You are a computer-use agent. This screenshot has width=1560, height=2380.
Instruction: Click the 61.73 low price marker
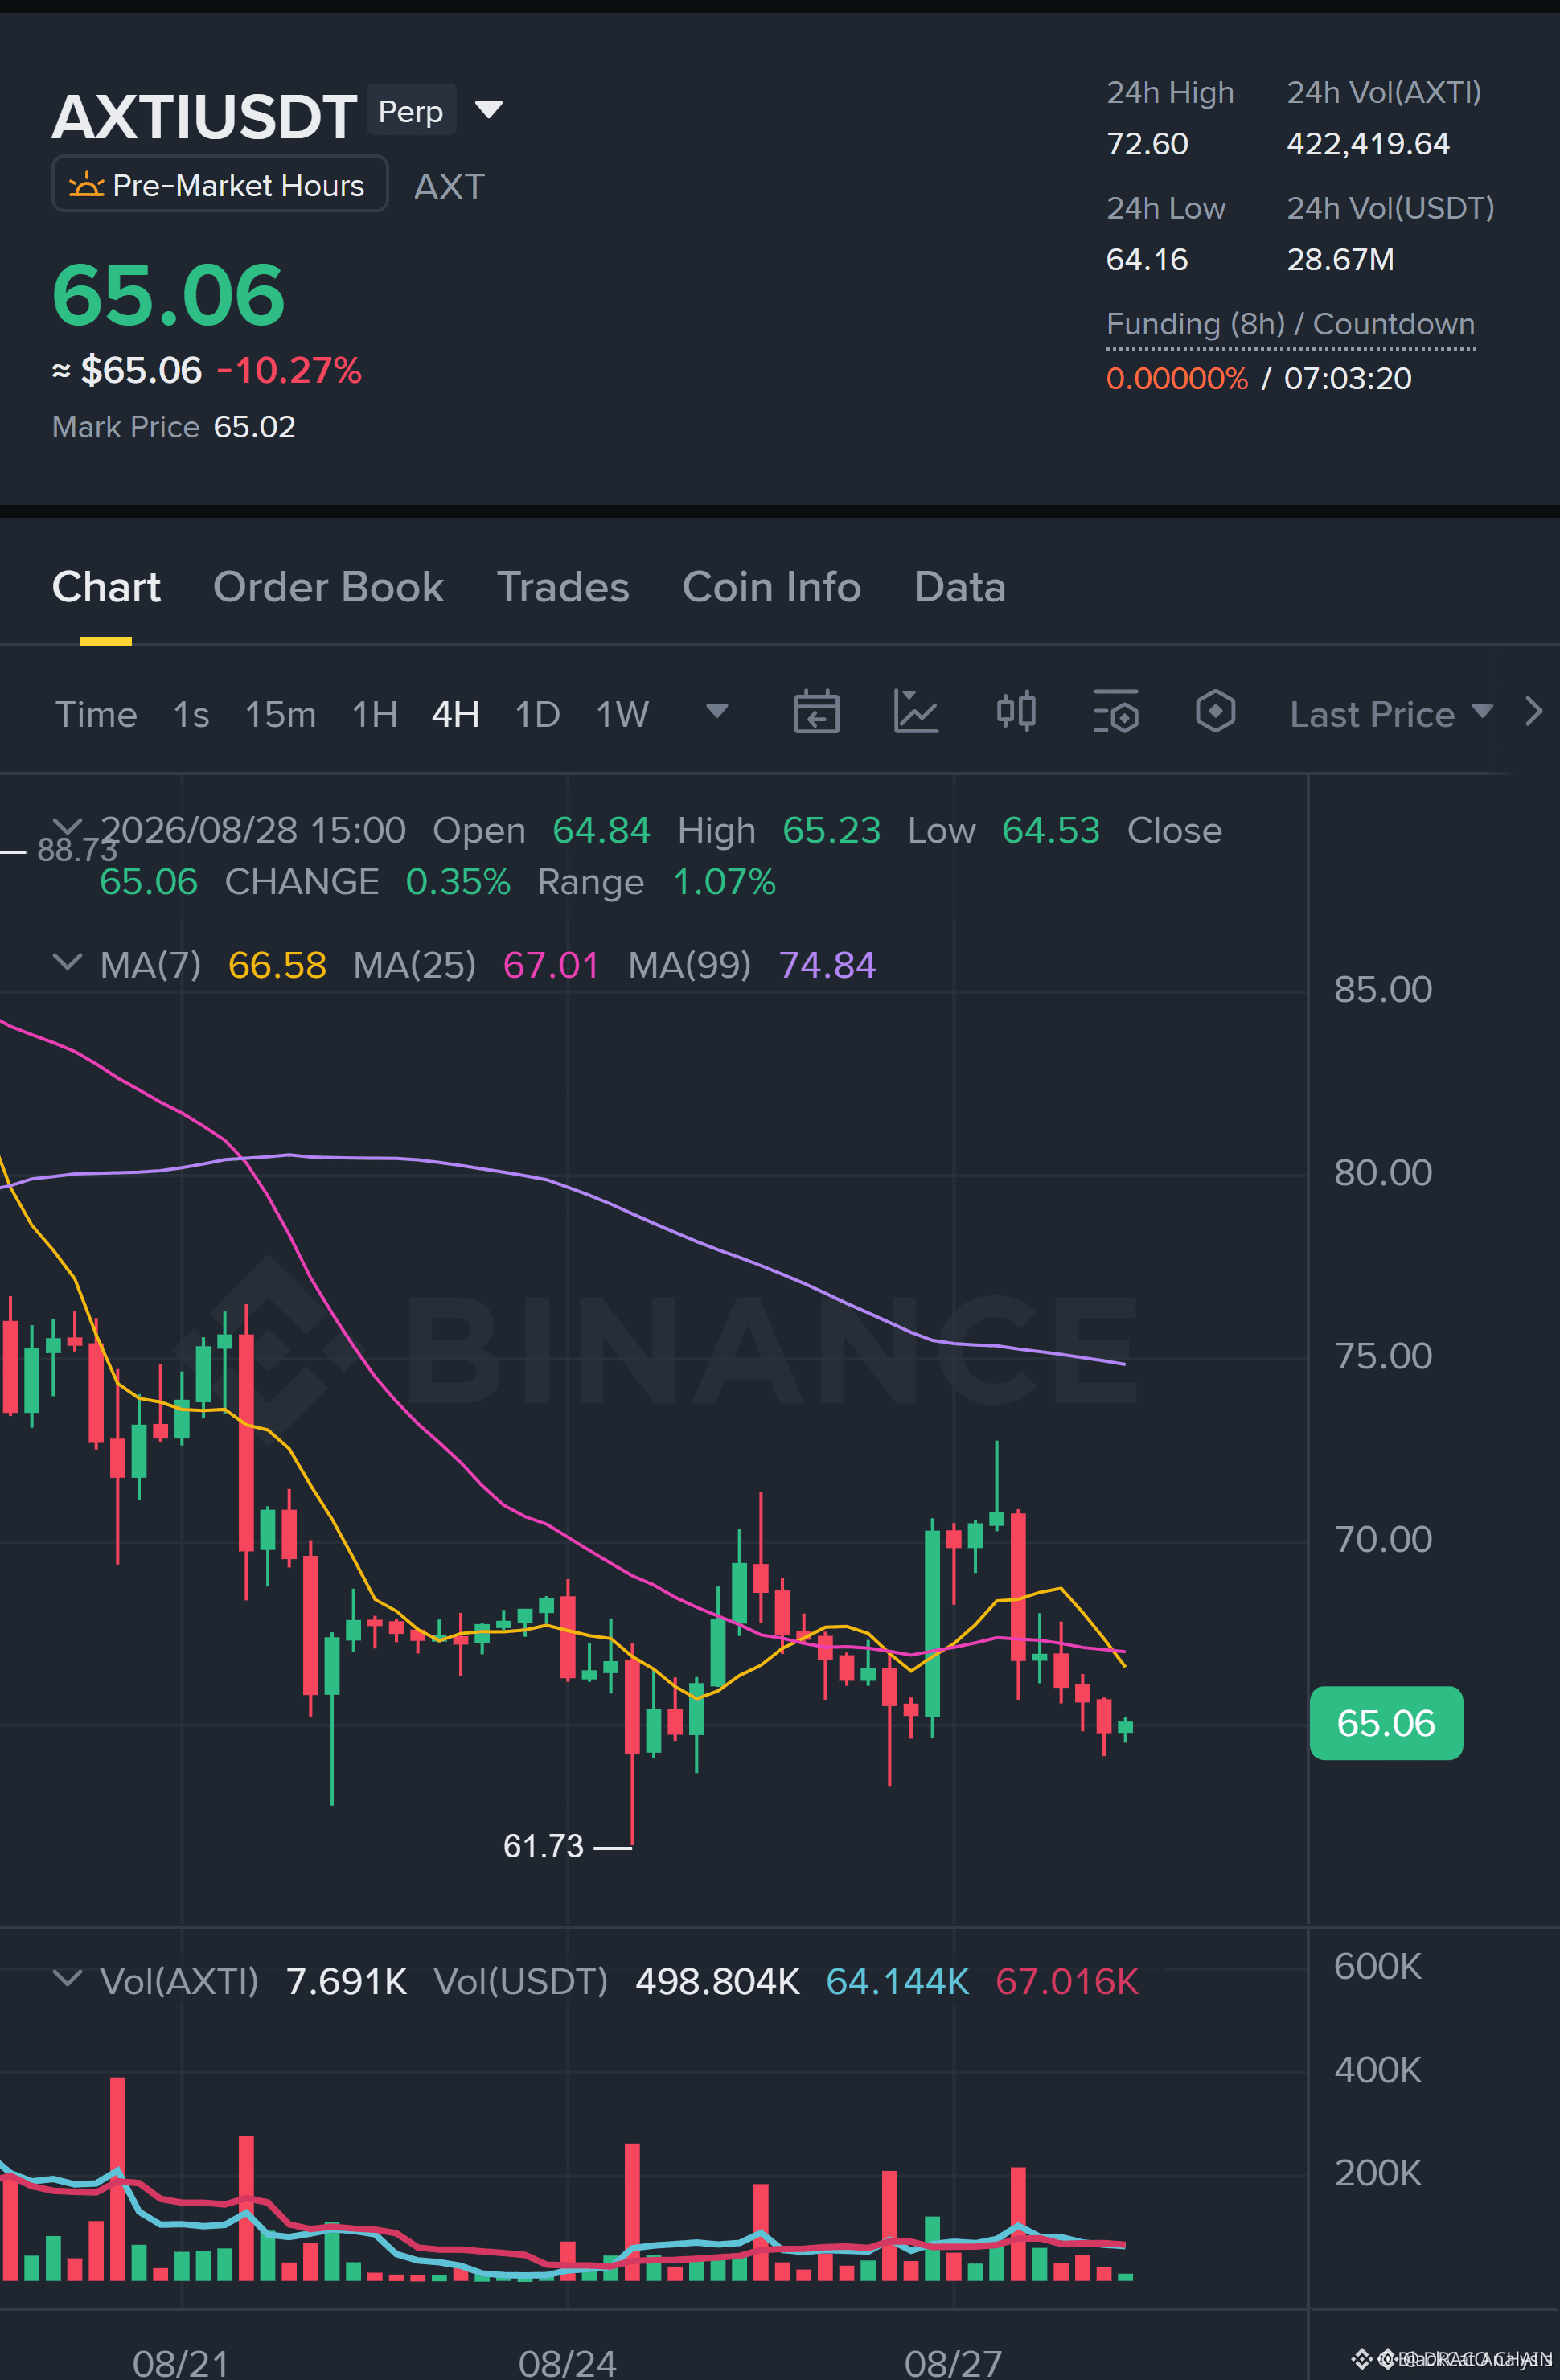543,1846
